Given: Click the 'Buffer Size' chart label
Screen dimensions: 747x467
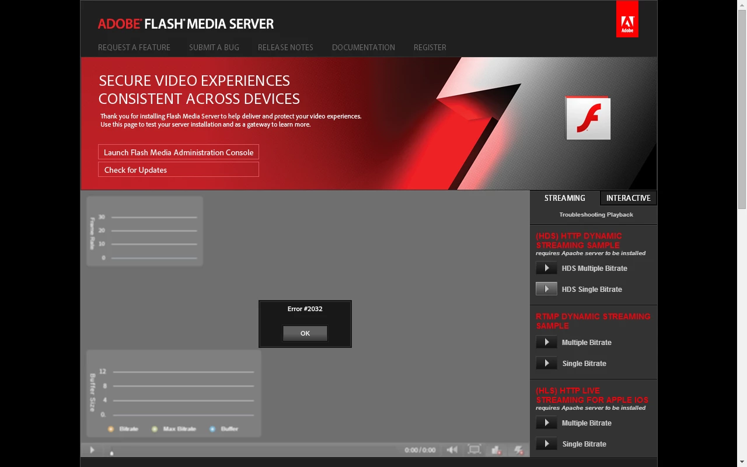Looking at the screenshot, I should [x=92, y=392].
